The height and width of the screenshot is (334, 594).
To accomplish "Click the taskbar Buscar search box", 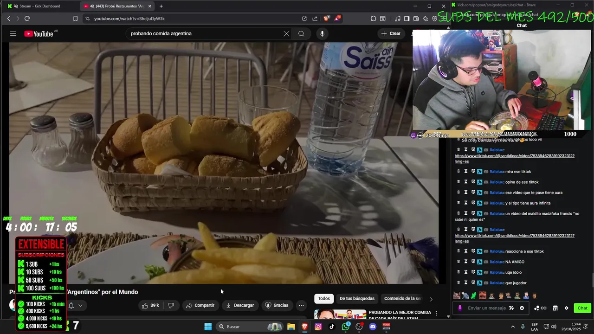I will pos(250,327).
